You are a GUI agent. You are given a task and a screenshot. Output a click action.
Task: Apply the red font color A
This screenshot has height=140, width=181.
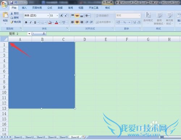point(56,22)
